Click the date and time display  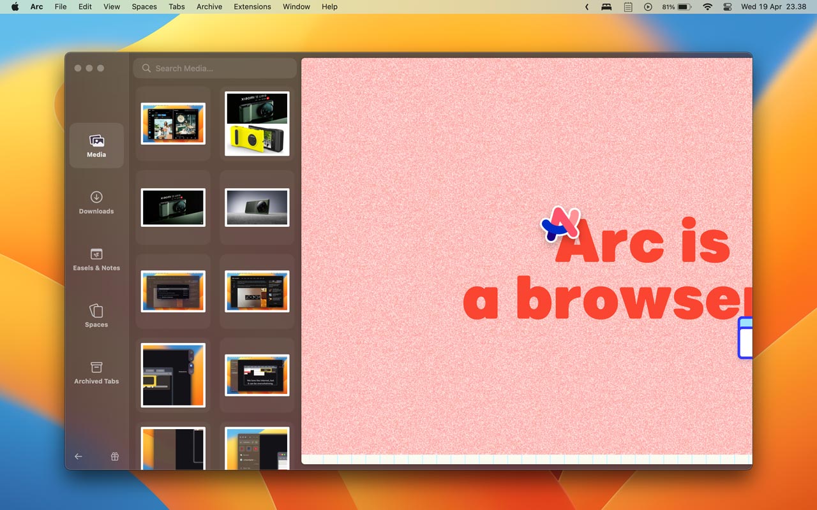click(x=773, y=7)
